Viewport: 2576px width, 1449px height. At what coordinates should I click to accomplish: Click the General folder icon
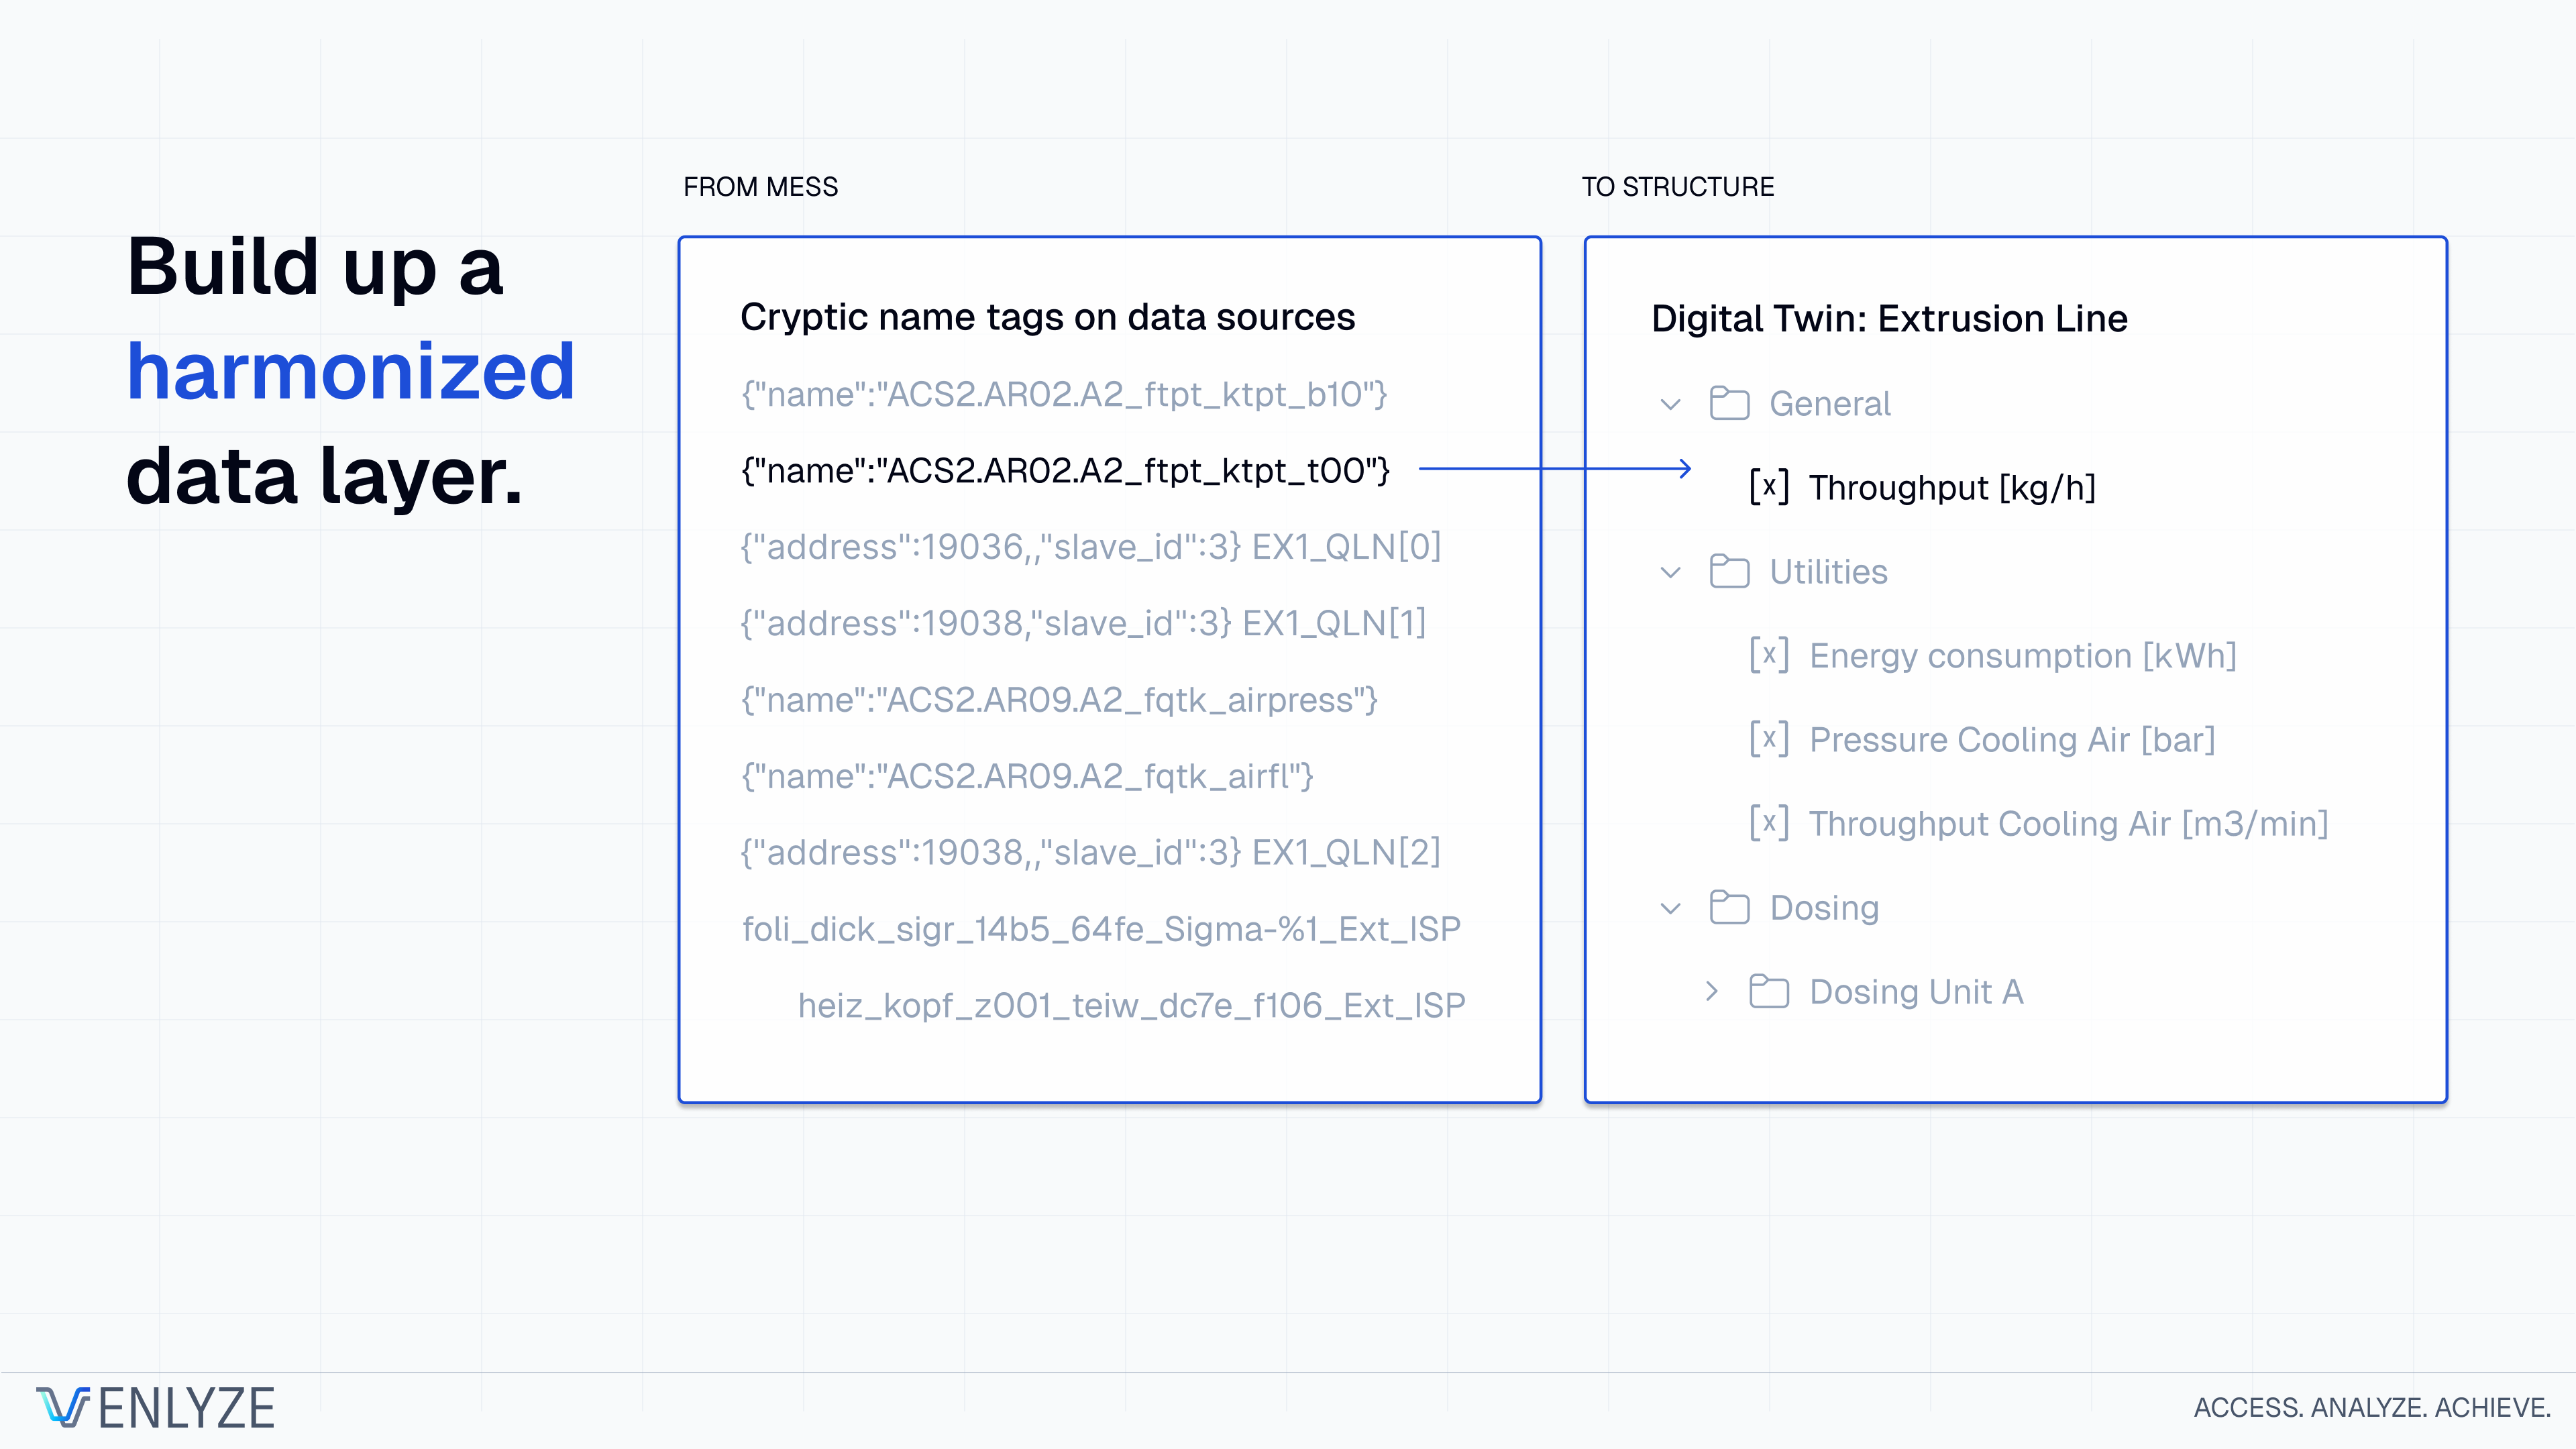point(1729,403)
